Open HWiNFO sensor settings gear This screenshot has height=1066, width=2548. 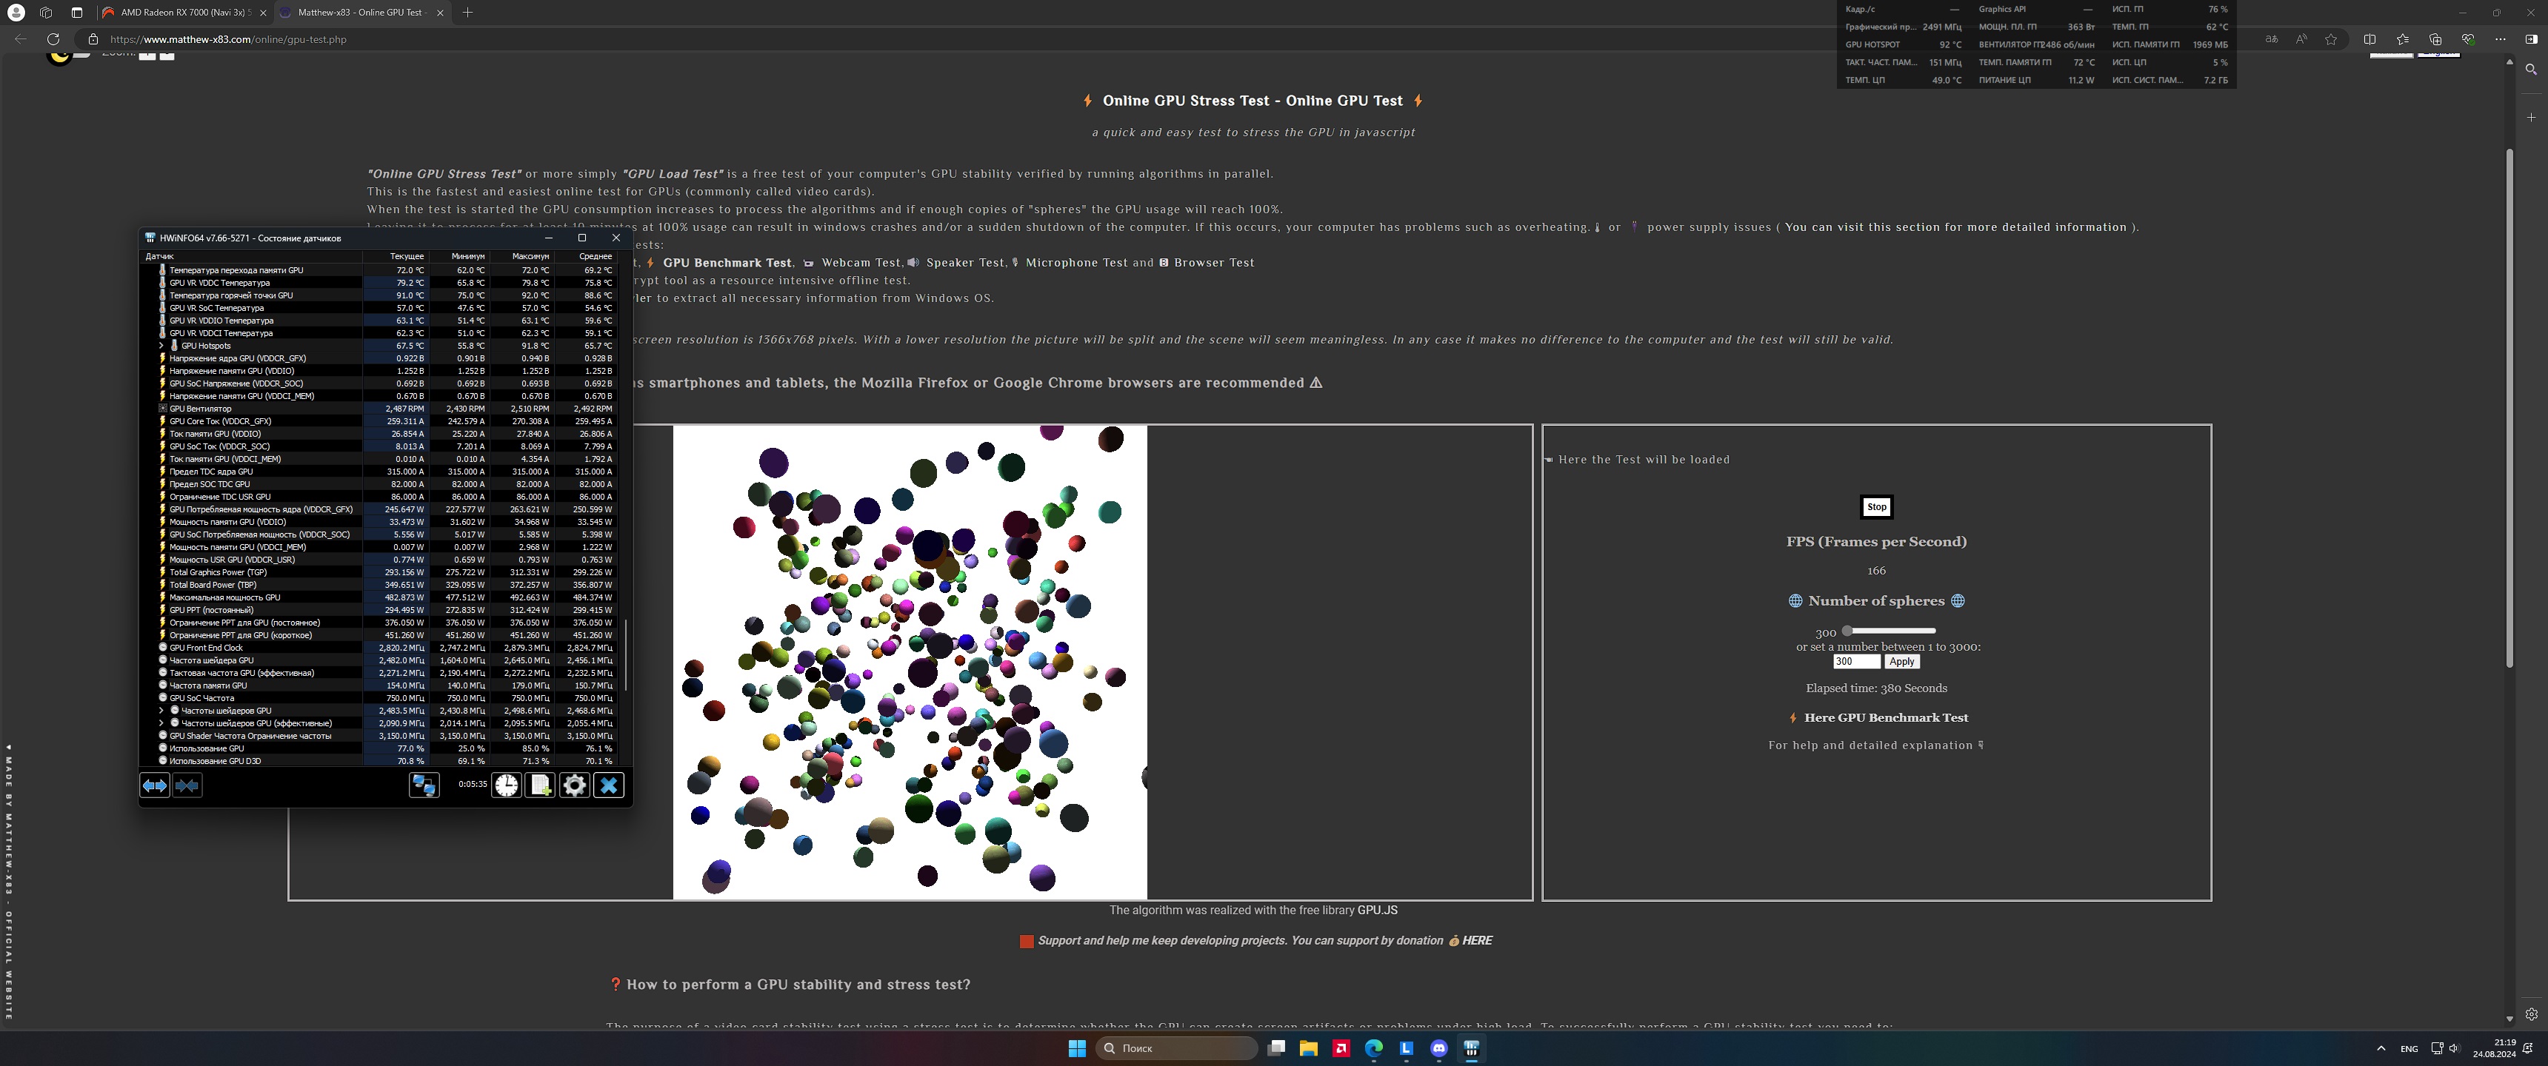point(574,785)
